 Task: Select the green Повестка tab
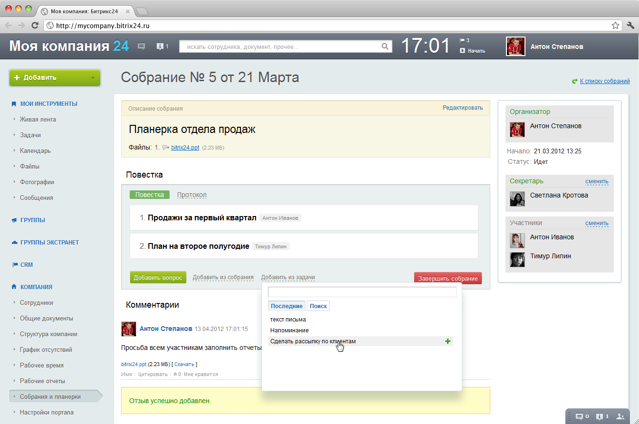point(150,195)
